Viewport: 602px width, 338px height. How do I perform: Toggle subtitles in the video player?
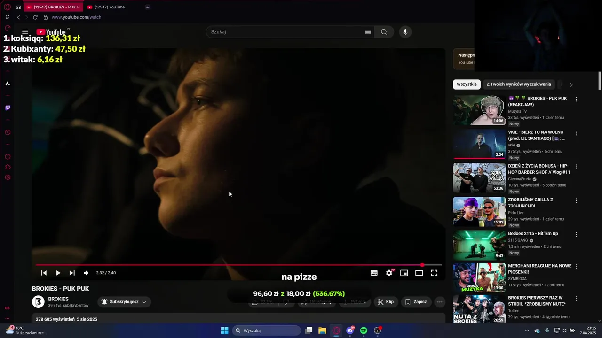click(x=374, y=273)
